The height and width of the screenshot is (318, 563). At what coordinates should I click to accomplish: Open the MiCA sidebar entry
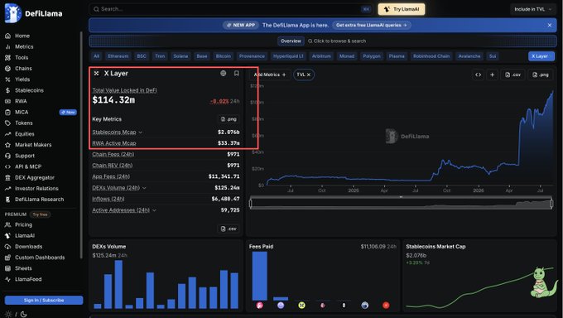pos(17,112)
